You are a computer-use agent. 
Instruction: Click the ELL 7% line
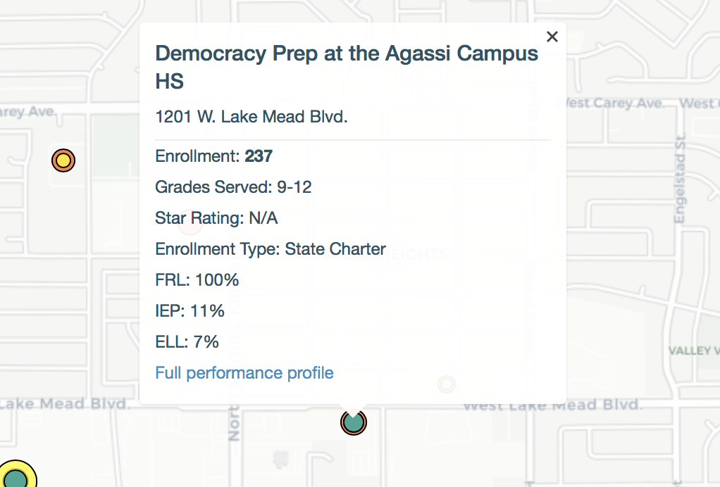(187, 341)
